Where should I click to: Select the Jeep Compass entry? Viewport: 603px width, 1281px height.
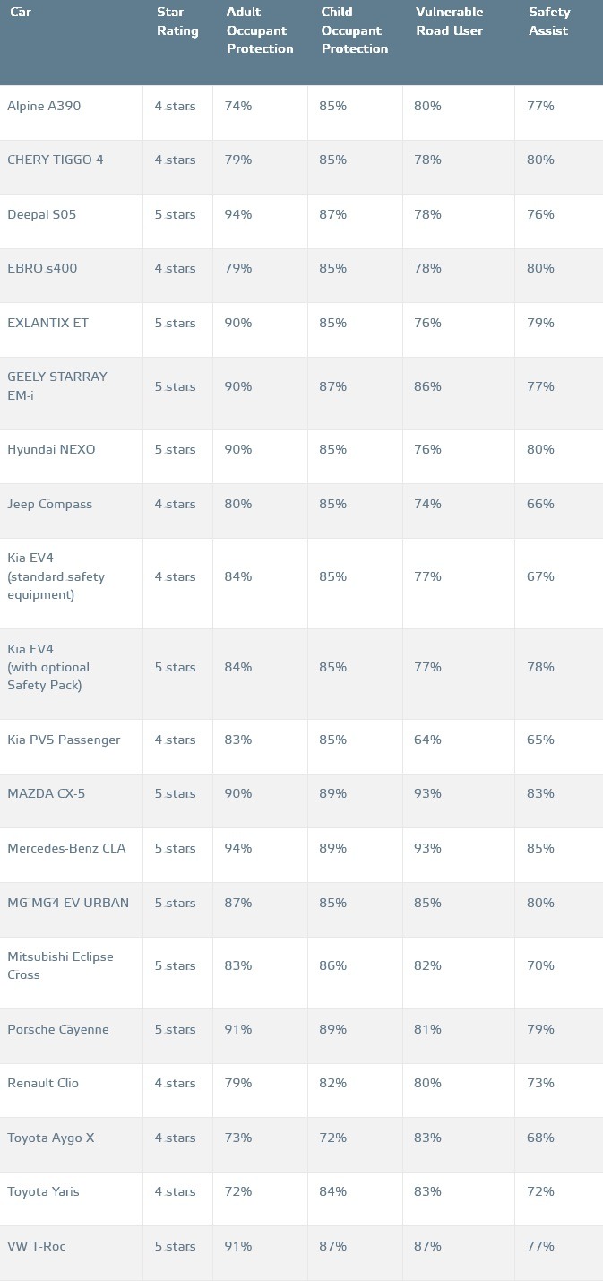49,504
